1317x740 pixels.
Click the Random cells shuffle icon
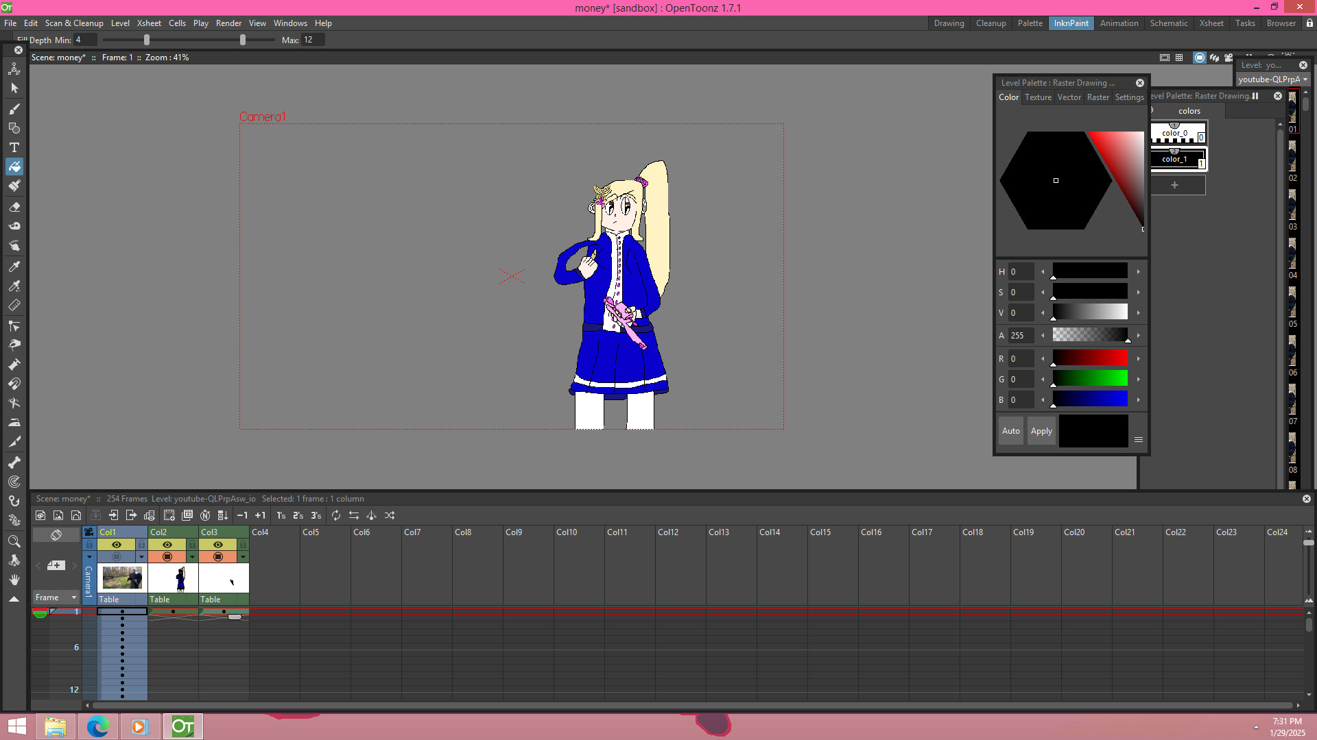(390, 515)
